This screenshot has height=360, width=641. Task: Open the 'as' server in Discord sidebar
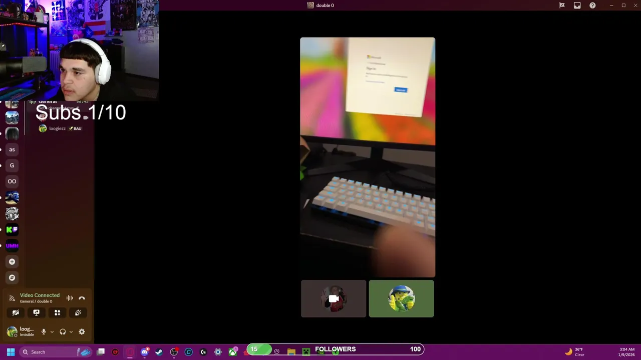point(12,149)
